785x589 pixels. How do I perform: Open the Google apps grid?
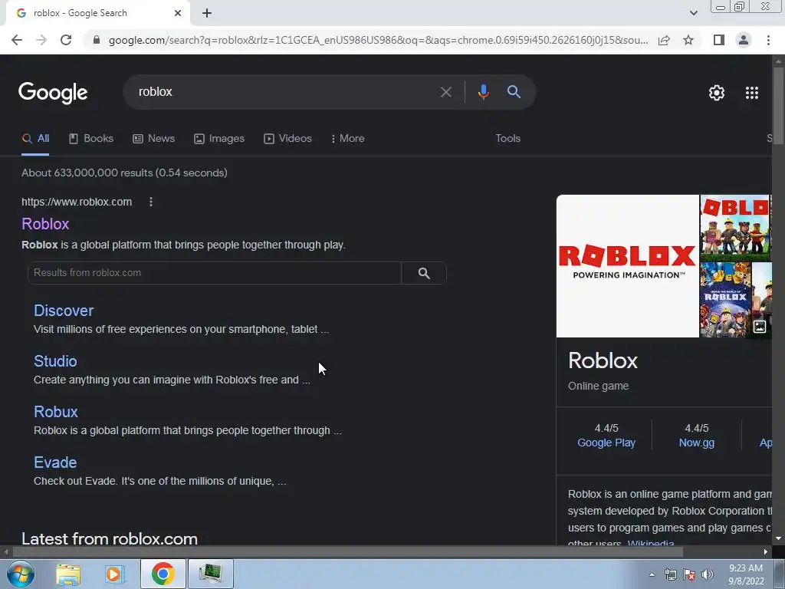(752, 93)
